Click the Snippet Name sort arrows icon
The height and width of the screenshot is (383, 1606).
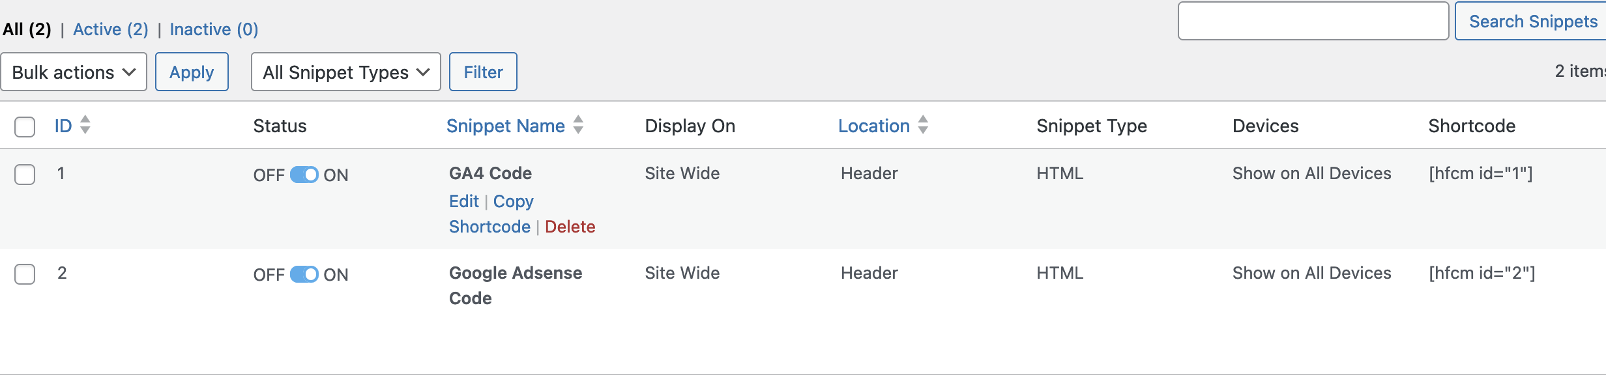click(x=578, y=125)
